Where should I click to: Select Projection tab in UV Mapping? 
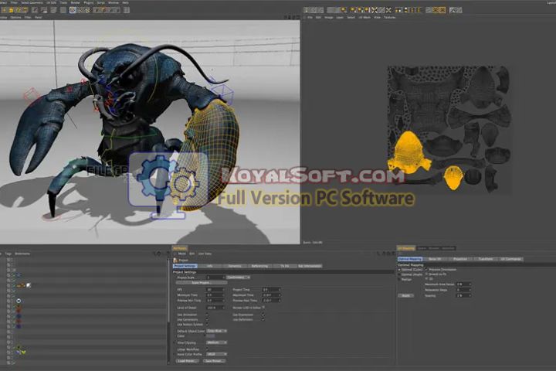[x=460, y=259]
